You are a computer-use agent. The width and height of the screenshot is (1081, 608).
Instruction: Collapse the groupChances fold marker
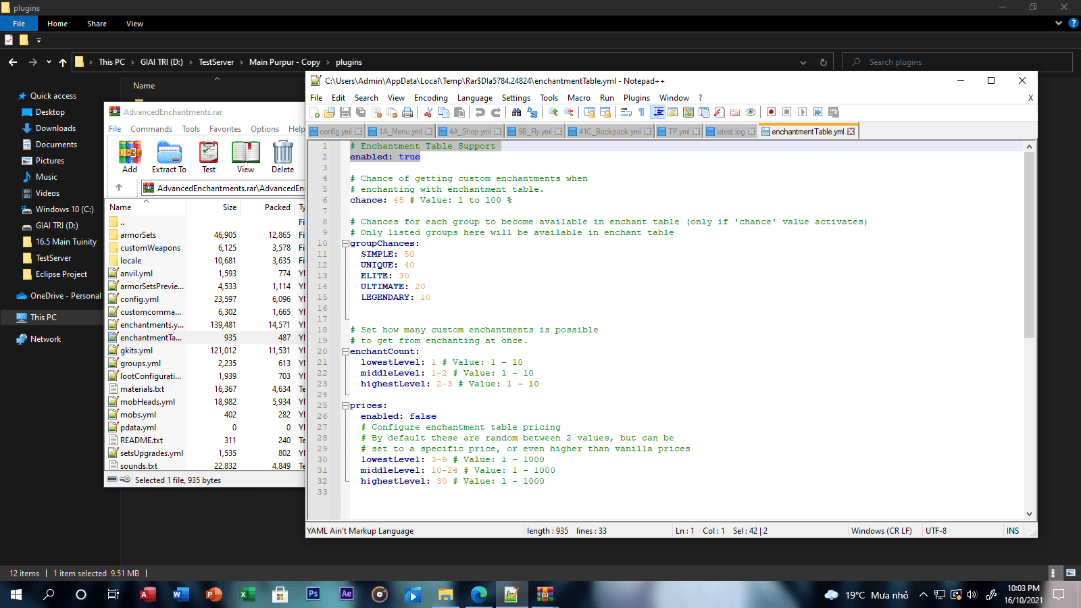point(345,243)
